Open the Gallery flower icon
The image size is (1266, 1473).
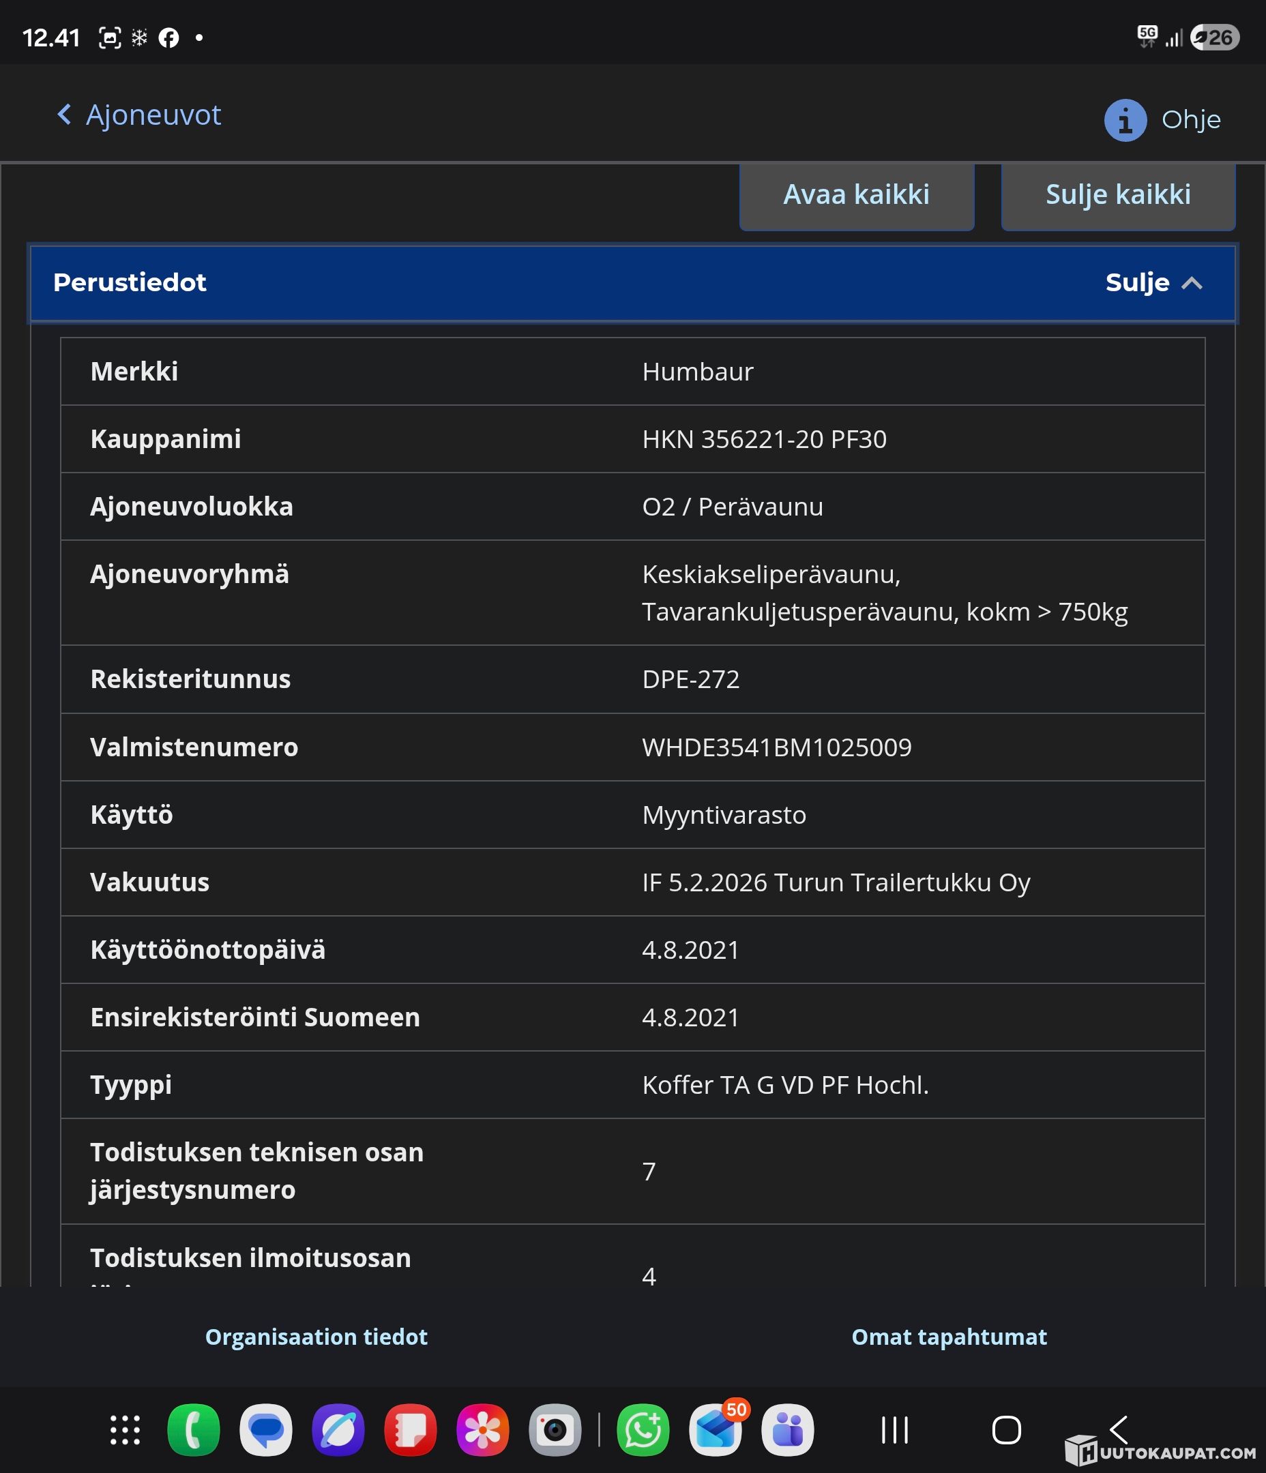tap(482, 1429)
